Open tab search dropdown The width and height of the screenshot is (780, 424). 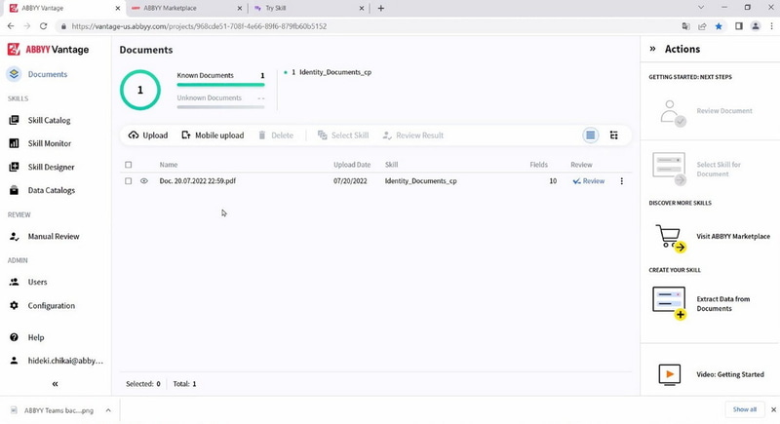pyautogui.click(x=701, y=8)
